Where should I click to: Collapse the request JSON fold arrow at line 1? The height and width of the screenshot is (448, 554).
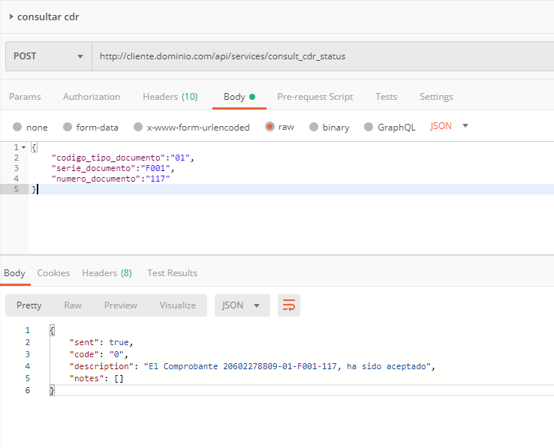[23, 147]
